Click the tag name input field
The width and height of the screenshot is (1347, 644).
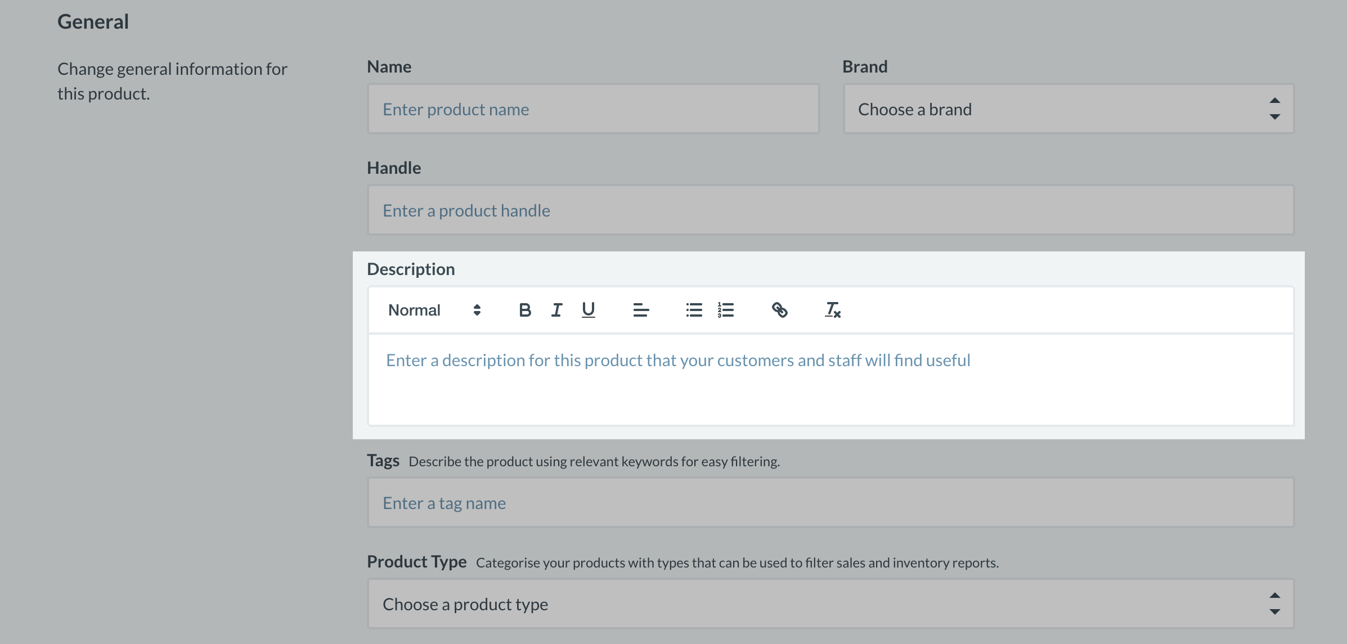[830, 503]
